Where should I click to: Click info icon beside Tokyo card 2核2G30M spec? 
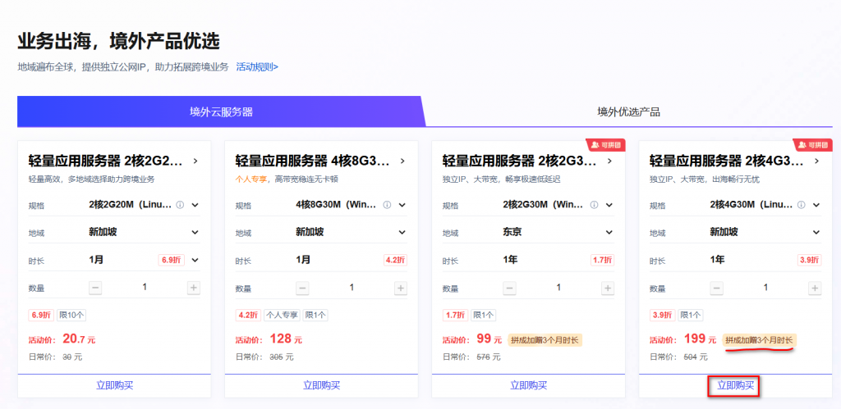594,205
